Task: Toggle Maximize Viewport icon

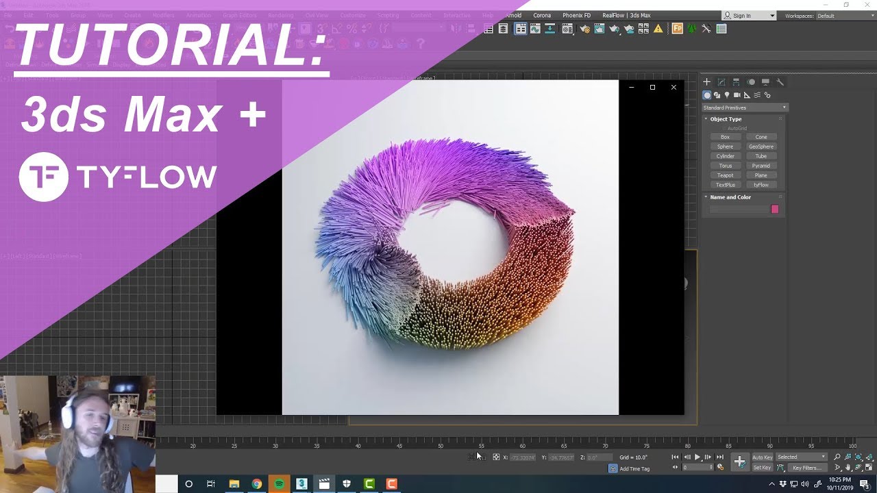Action: (x=869, y=467)
